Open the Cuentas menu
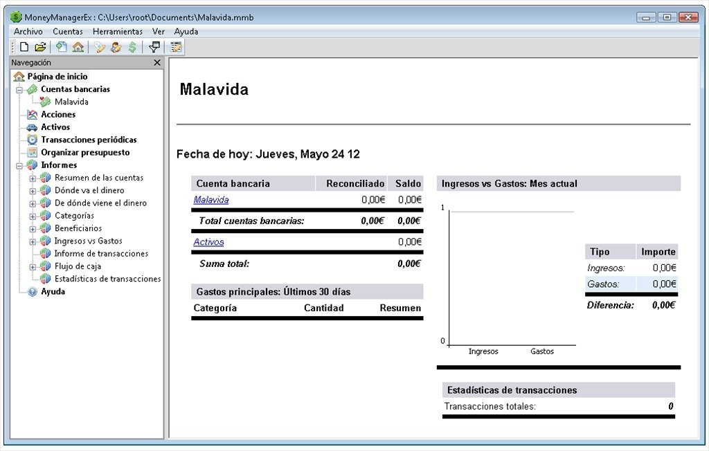This screenshot has height=451, width=709. (68, 31)
